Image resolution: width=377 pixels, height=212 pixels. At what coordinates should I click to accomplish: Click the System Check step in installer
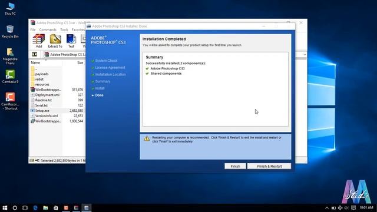106,61
